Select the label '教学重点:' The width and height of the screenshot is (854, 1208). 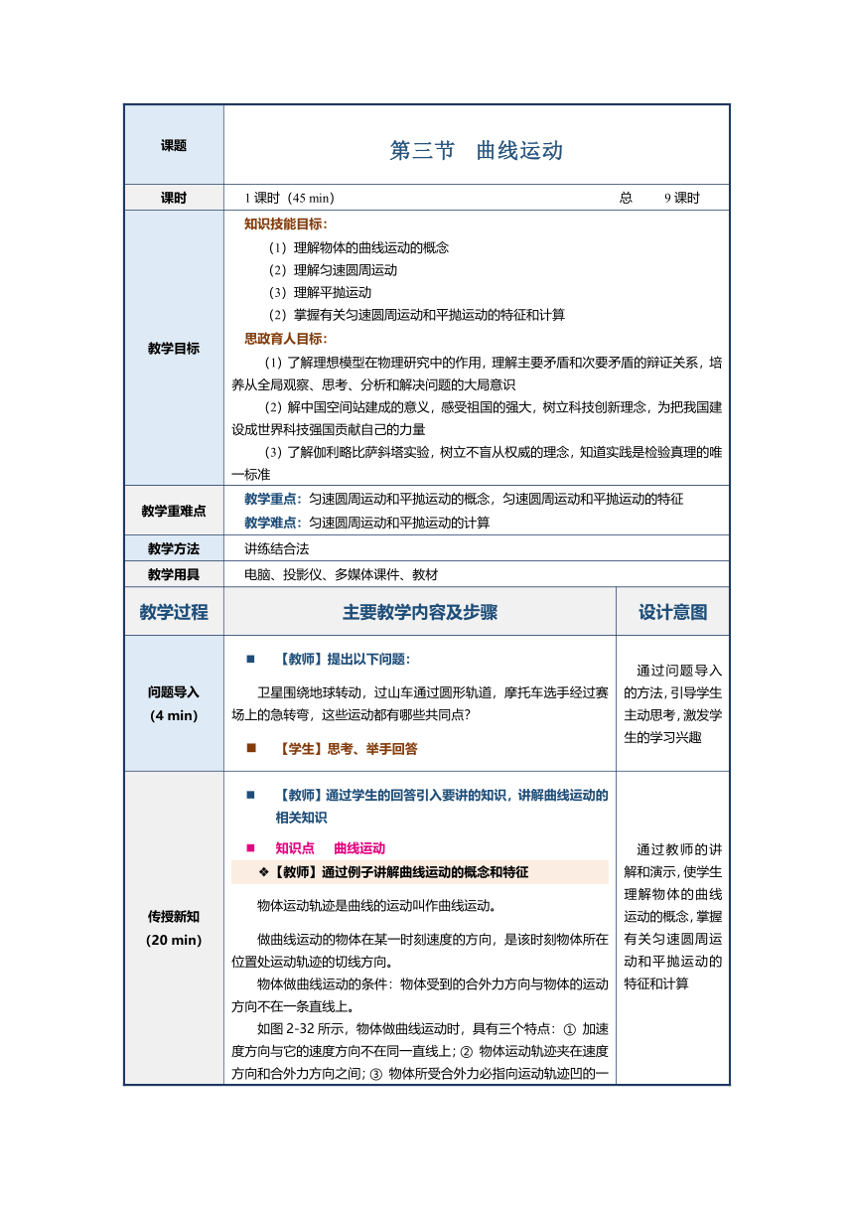coord(273,499)
